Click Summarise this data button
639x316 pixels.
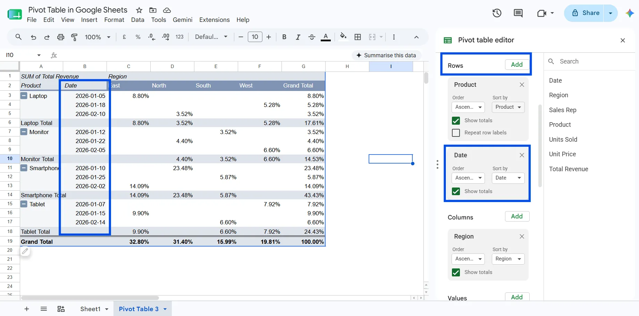click(386, 55)
